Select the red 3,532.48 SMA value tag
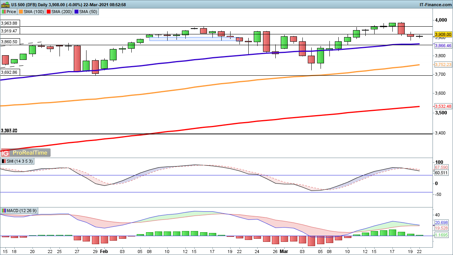453x255 pixels. [443, 106]
